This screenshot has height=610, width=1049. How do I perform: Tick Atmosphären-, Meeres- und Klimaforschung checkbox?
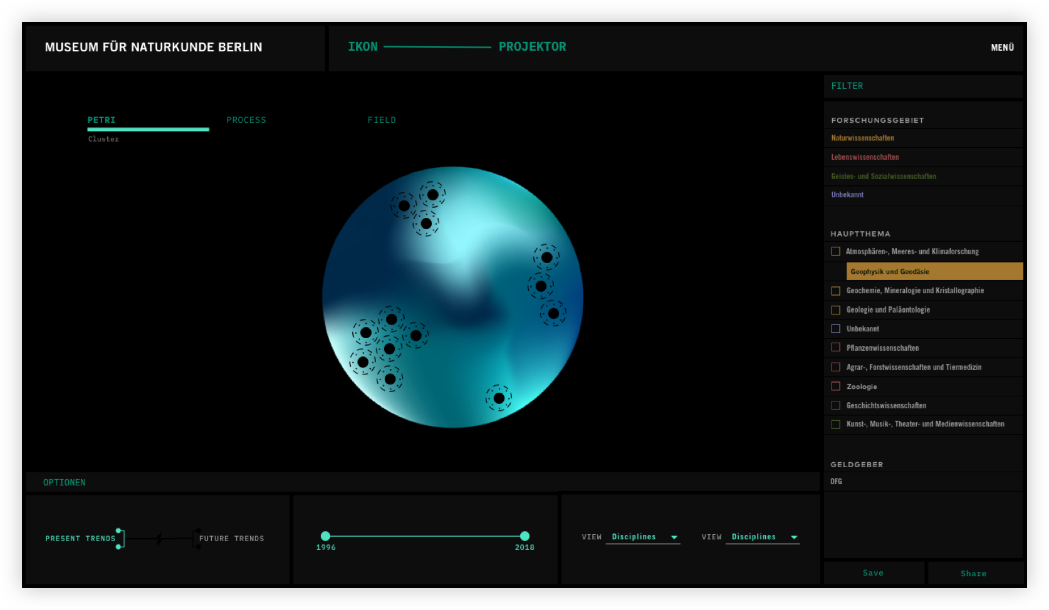point(836,251)
